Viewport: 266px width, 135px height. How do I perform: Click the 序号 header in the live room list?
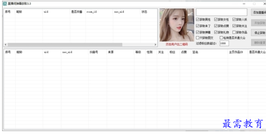[10, 12]
